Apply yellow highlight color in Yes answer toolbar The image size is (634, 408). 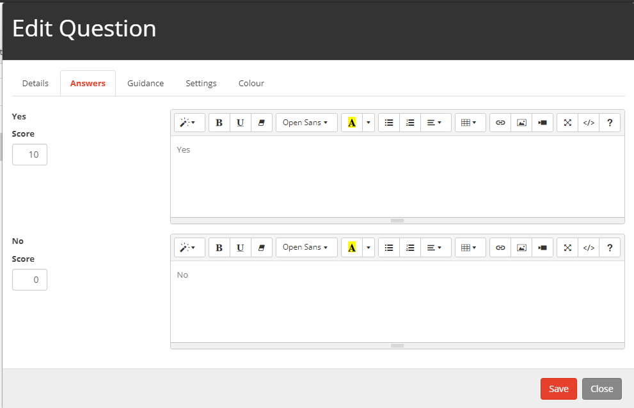pyautogui.click(x=351, y=123)
